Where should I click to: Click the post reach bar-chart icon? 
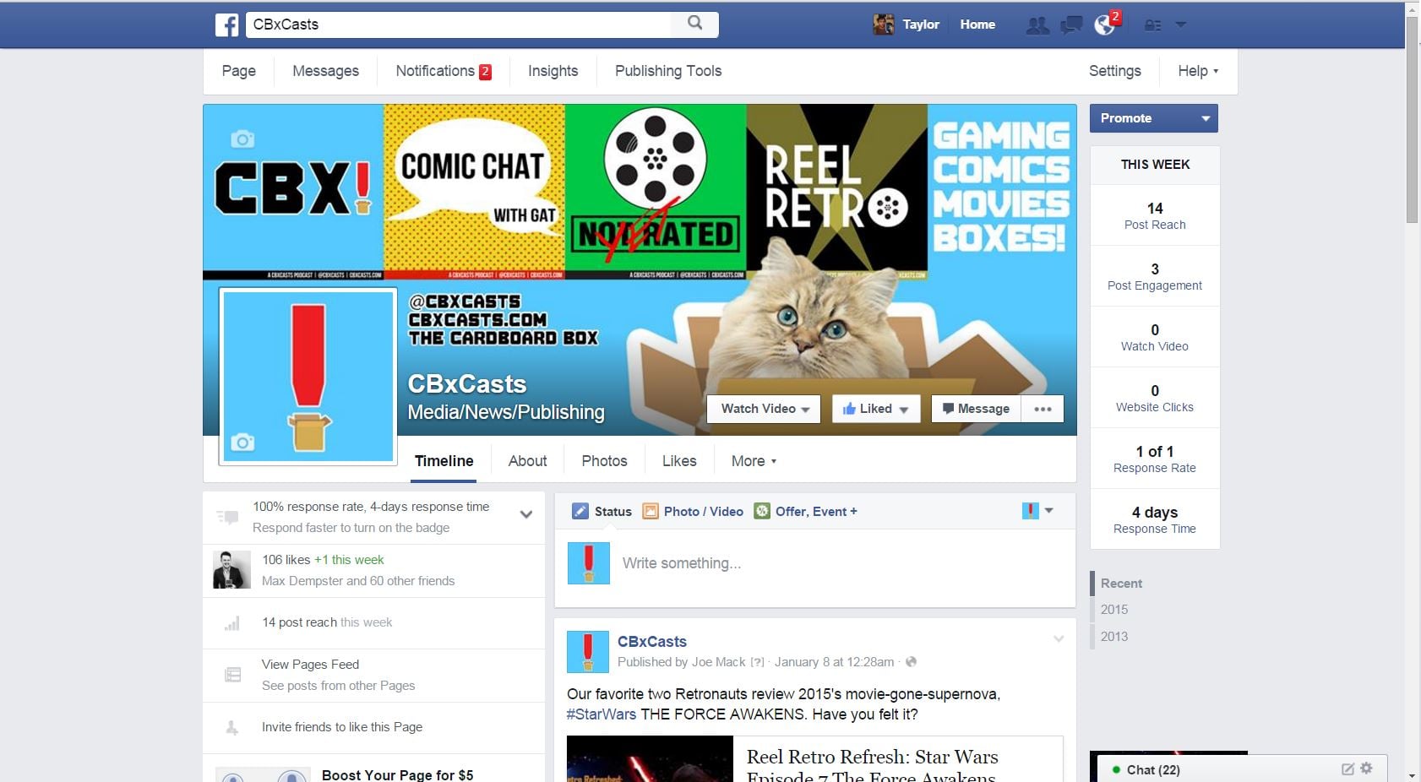pyautogui.click(x=231, y=623)
